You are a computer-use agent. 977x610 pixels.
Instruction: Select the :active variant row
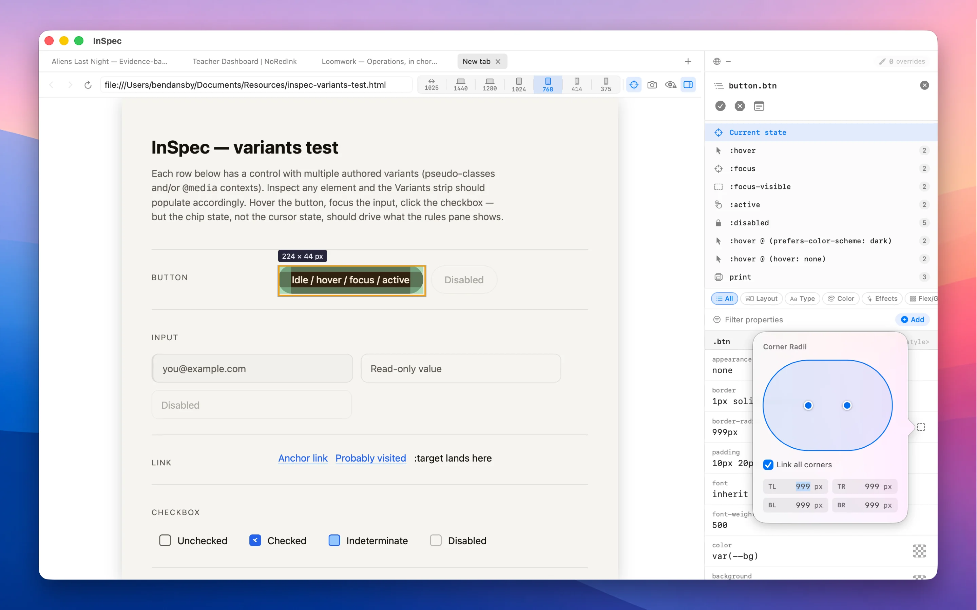pos(821,205)
